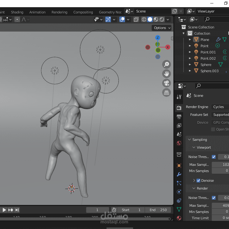Switch to the Compositing workspace tab
The height and width of the screenshot is (229, 229).
click(x=83, y=12)
